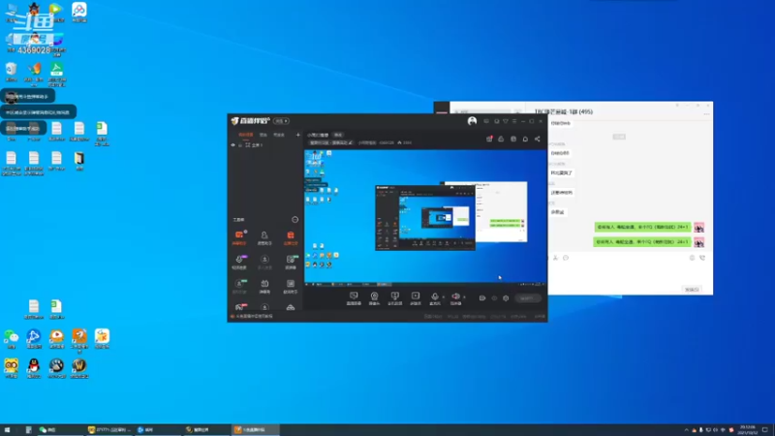This screenshot has width=775, height=436.
Task: Mute the speaker on the bottom bar
Action: (455, 298)
